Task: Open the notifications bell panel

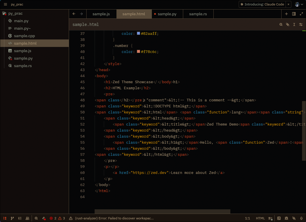Action: [x=301, y=218]
